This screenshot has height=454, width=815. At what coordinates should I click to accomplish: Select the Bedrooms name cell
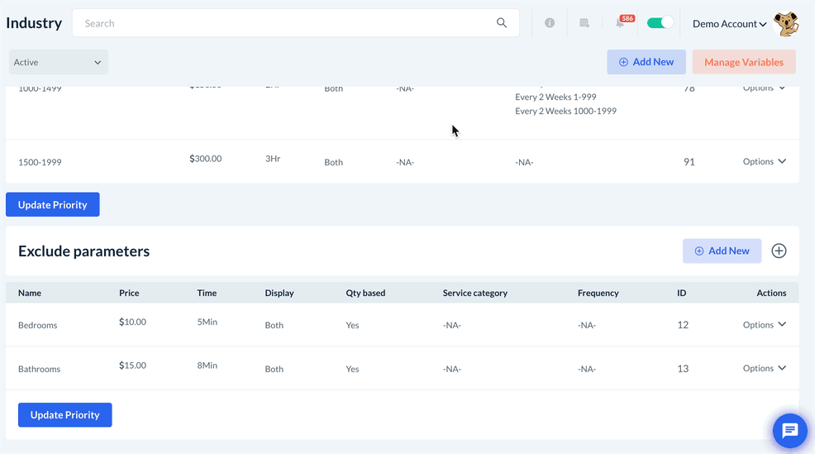tap(37, 325)
